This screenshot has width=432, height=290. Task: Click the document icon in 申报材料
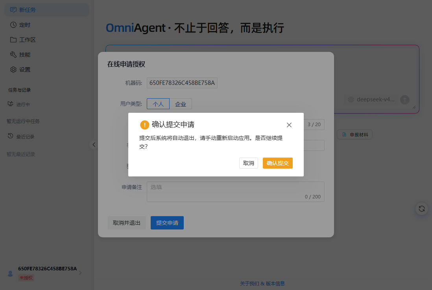[x=344, y=134]
